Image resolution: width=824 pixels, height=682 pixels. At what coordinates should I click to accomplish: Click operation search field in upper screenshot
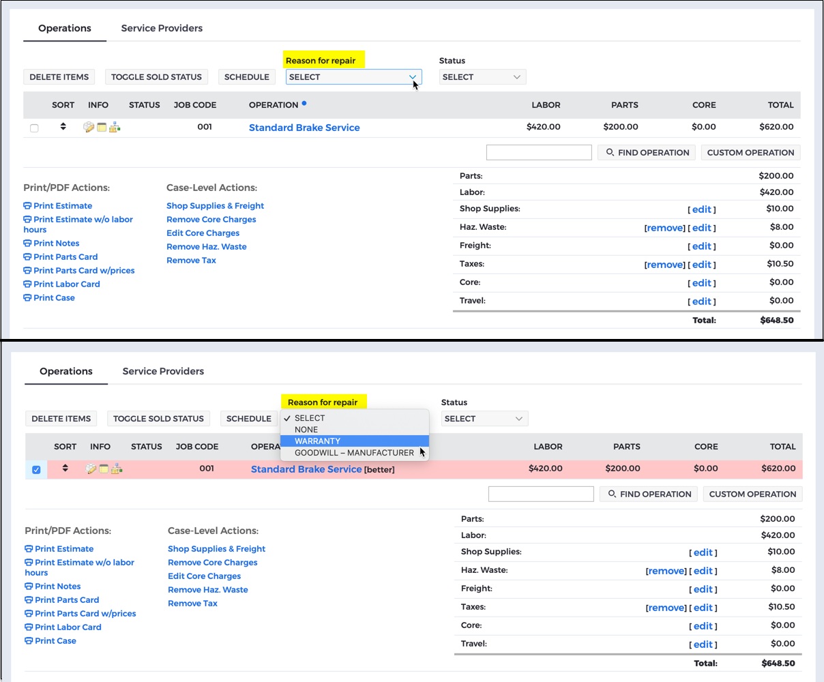539,153
